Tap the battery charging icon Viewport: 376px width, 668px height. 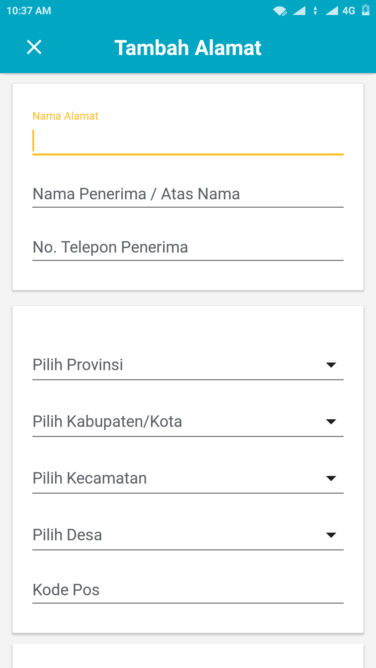click(366, 10)
